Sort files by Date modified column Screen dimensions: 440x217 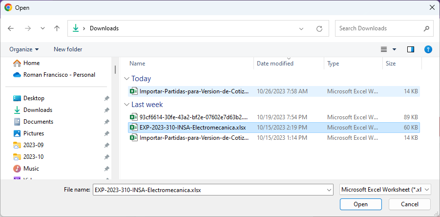pyautogui.click(x=275, y=64)
